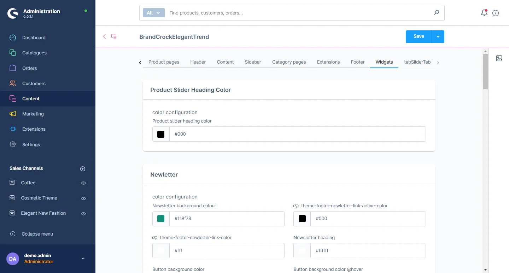The height and width of the screenshot is (273, 509).
Task: Toggle visibility eye for Cosmetic Theme channel
Action: tap(83, 198)
